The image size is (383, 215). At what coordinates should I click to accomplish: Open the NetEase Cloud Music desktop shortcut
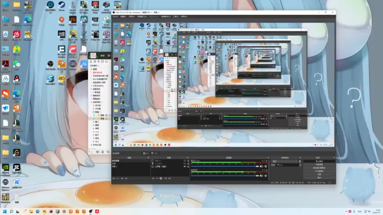click(x=17, y=35)
